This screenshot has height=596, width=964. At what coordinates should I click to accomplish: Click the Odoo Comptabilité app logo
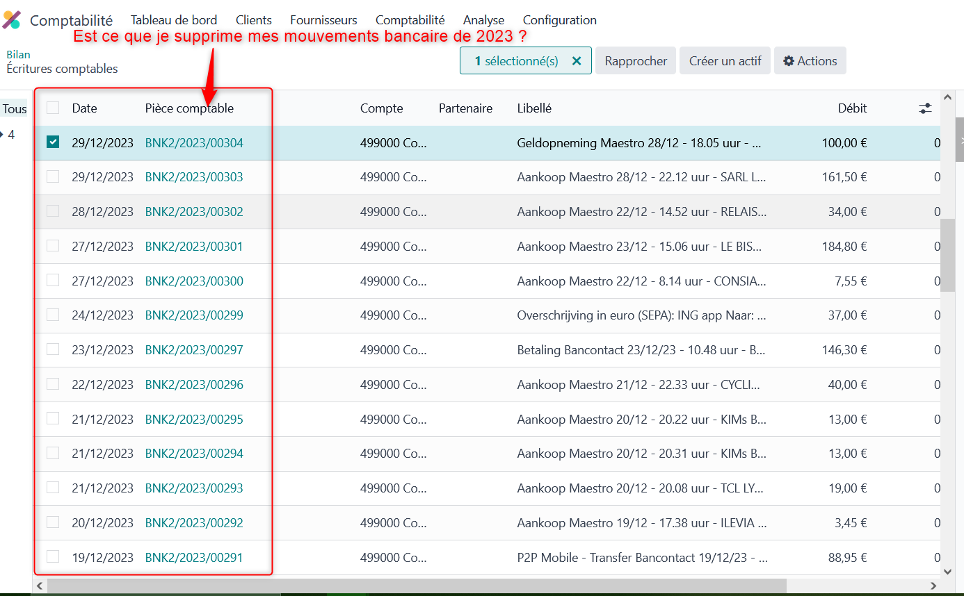[x=12, y=20]
